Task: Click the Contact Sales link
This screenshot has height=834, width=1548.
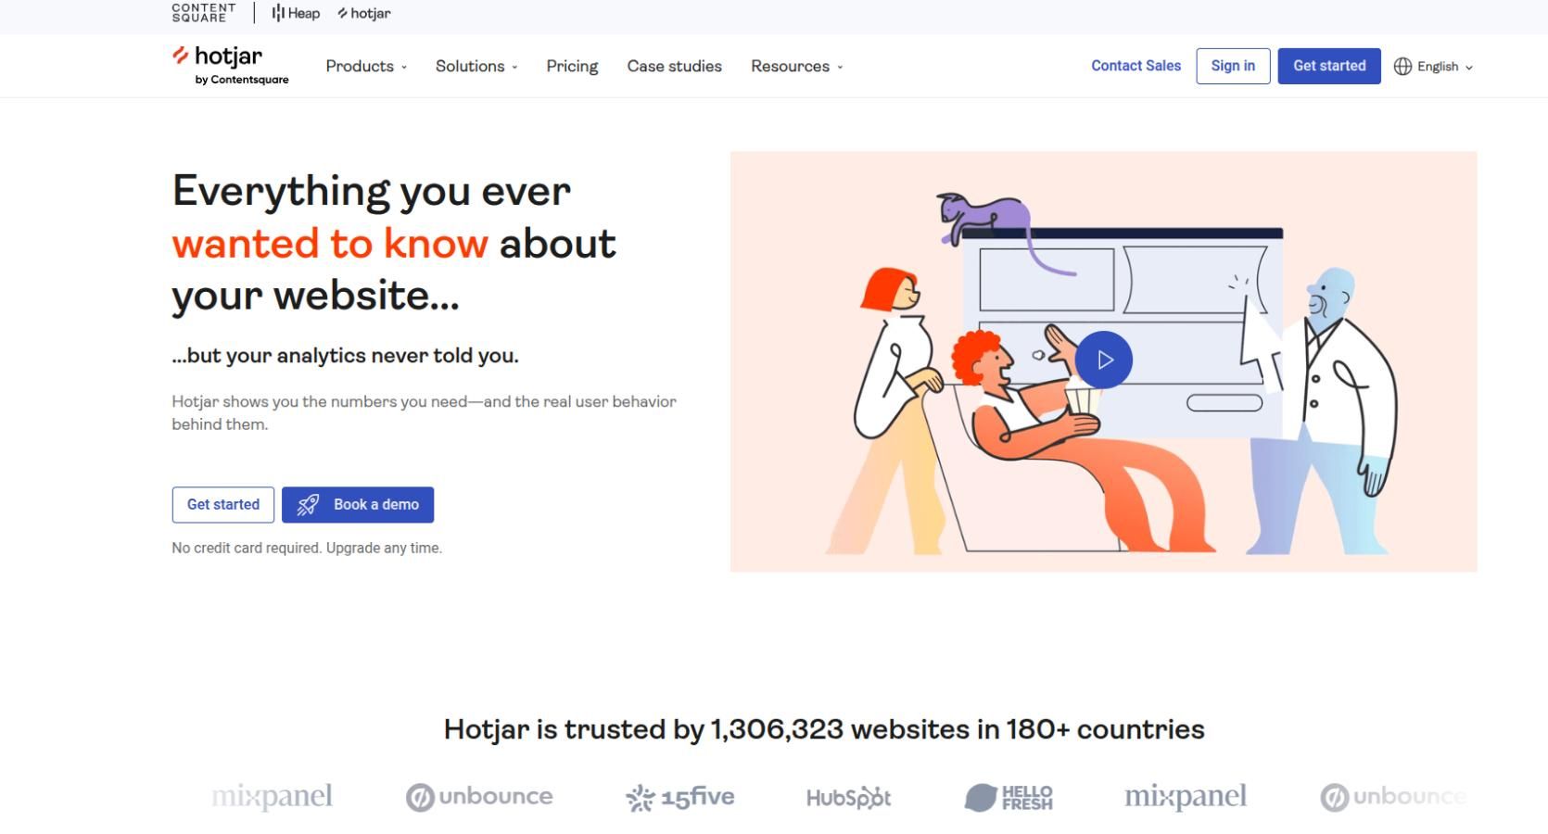Action: point(1136,66)
